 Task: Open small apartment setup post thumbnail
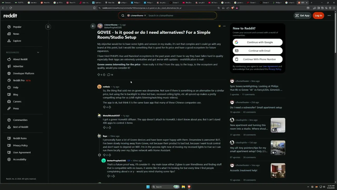pyautogui.click(x=278, y=148)
